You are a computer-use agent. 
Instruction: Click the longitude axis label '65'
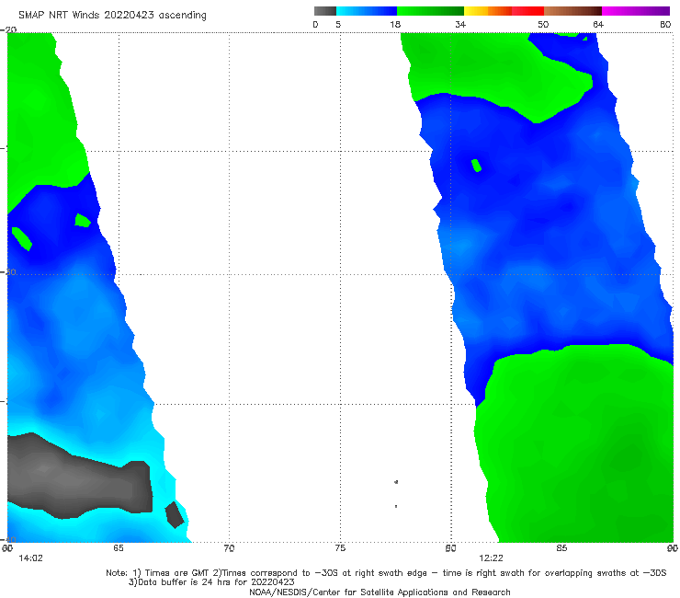point(118,548)
